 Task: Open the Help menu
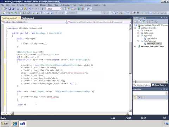coord(104,5)
